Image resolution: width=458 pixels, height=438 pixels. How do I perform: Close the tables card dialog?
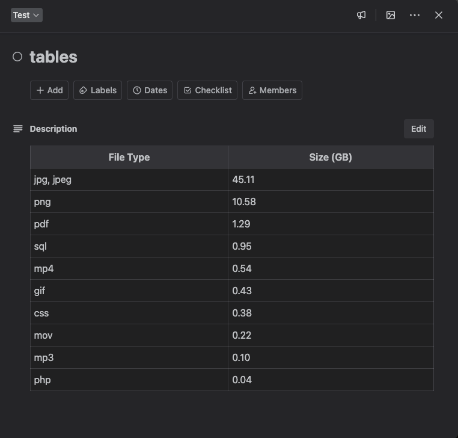coord(438,15)
